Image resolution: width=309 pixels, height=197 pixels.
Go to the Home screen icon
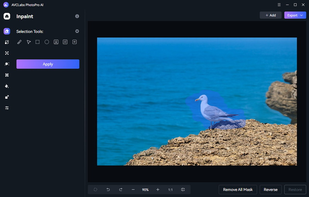(7, 16)
